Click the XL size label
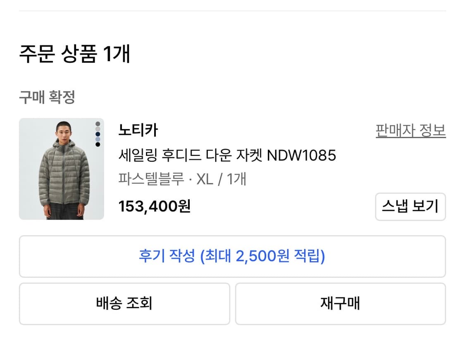465x337 pixels. coord(205,179)
